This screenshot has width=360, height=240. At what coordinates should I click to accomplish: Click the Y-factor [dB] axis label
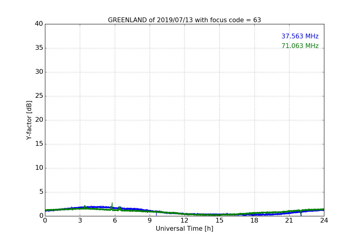[x=29, y=120]
